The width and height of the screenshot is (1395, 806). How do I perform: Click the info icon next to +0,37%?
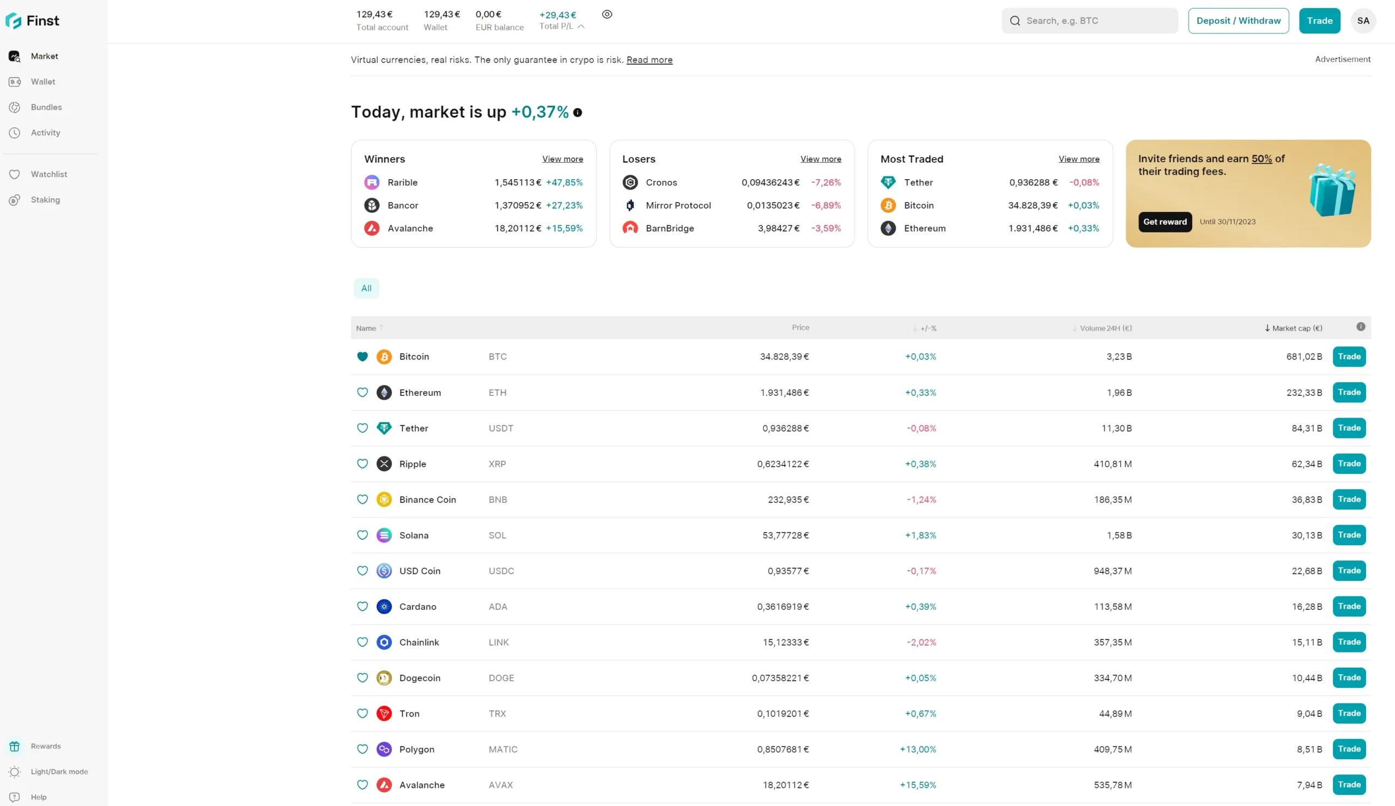click(578, 112)
